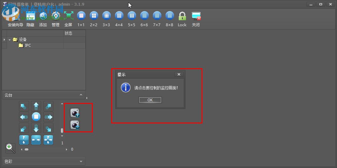Start horizontal auto-scan (left-right arrows)

(36, 140)
